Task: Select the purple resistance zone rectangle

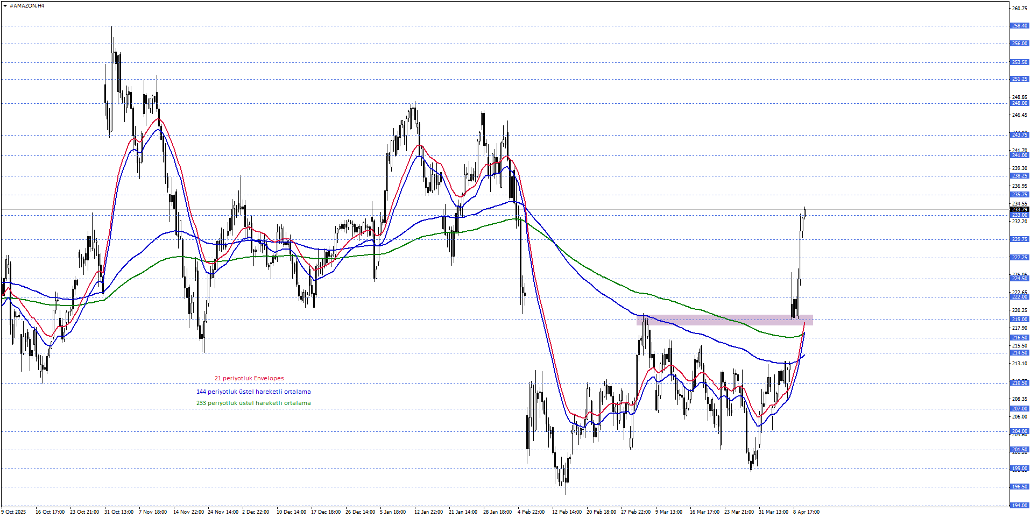Action: [x=724, y=320]
